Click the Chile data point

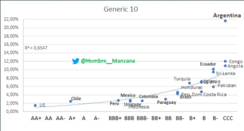point(70,101)
